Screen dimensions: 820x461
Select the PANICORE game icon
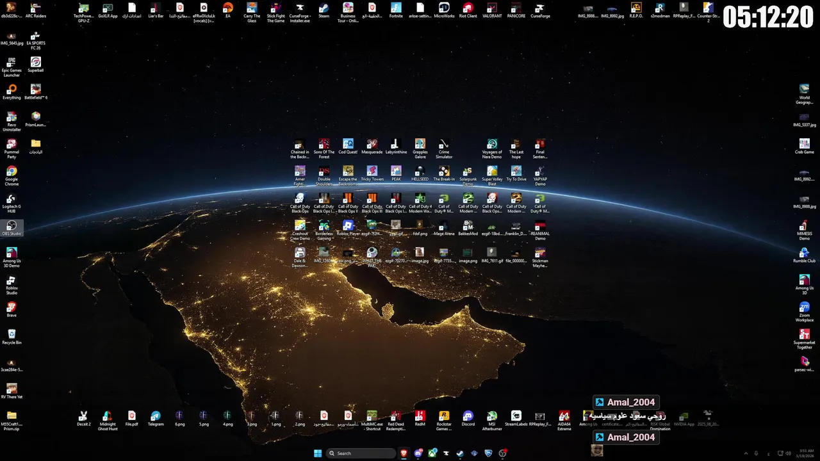pyautogui.click(x=516, y=10)
